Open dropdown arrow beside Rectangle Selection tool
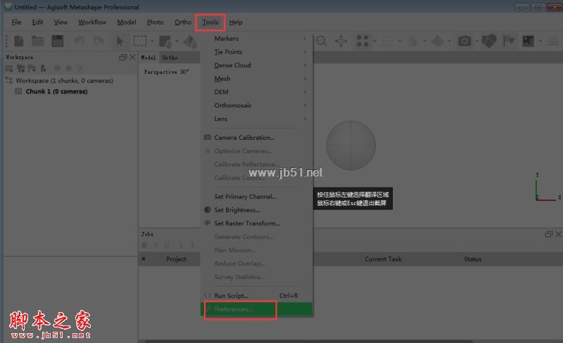 (152, 41)
